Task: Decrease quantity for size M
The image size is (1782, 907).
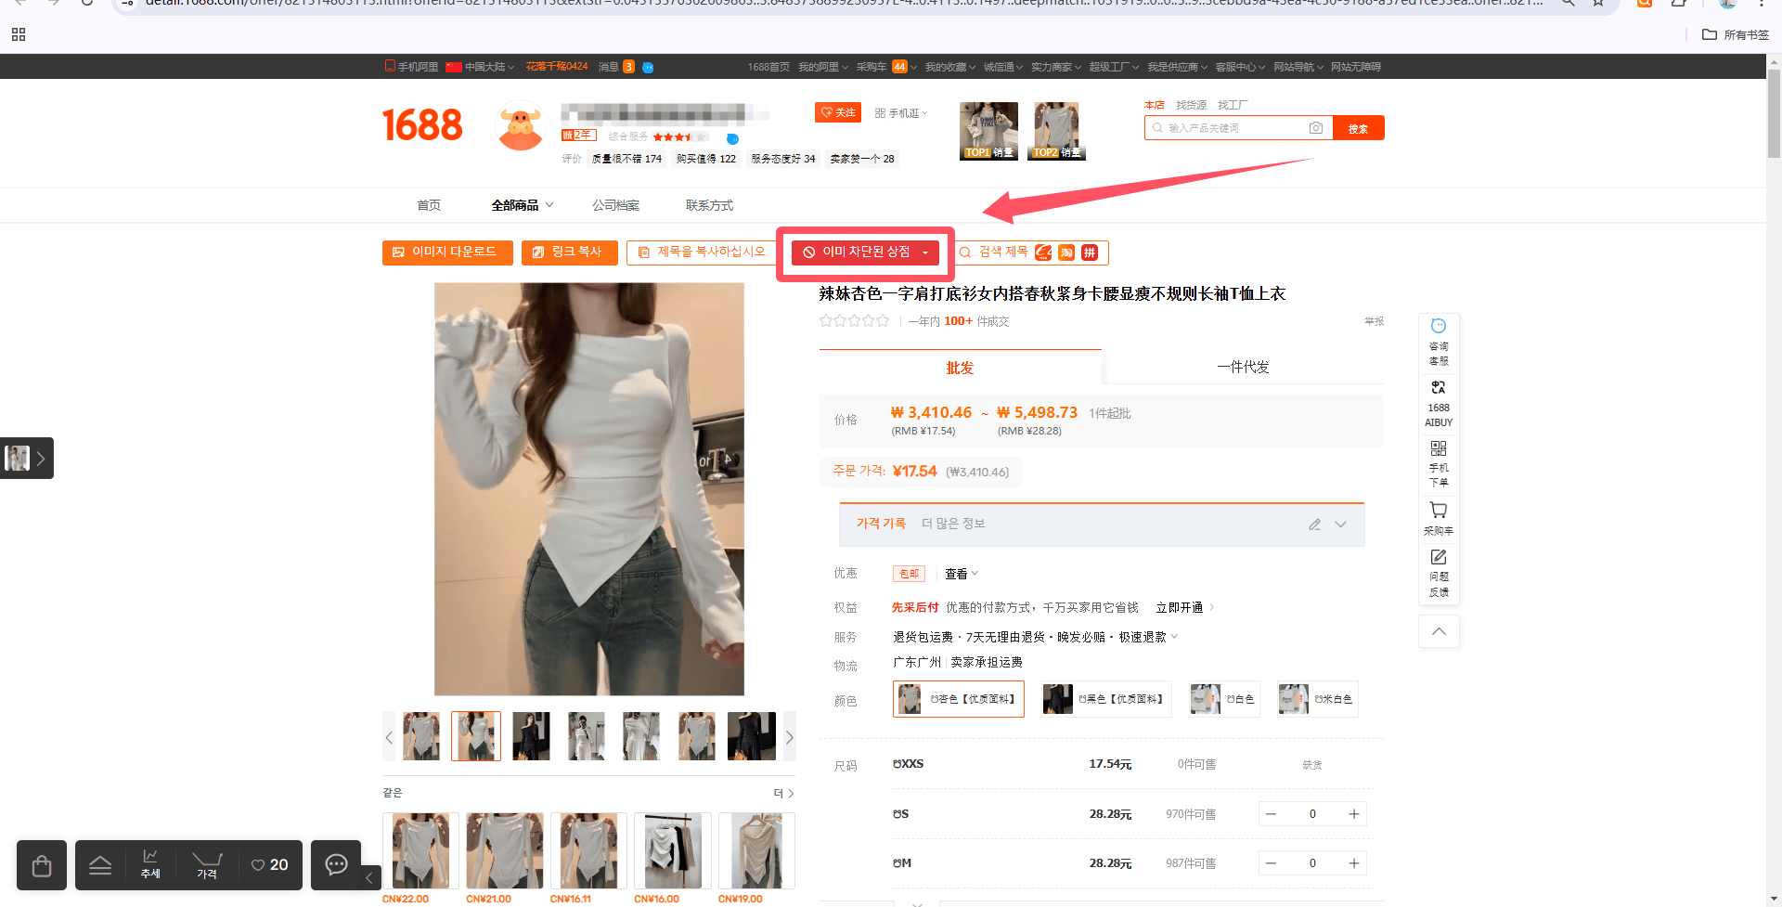Action: 1271,863
